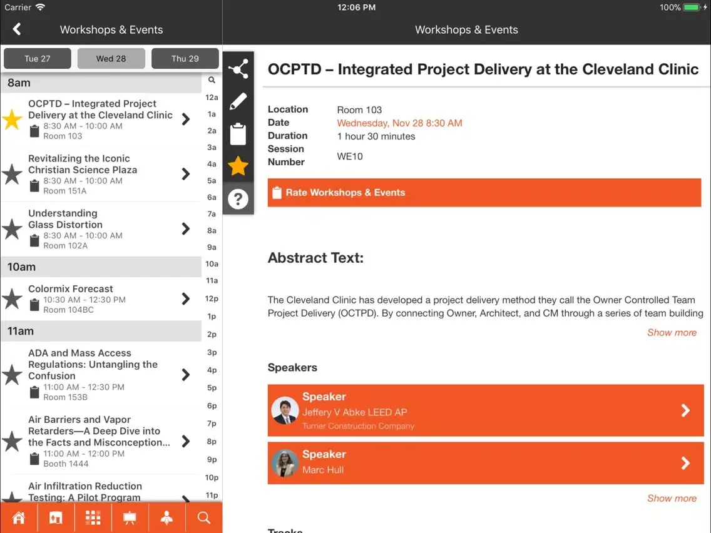Switch to Wed 28 tab

coord(111,58)
